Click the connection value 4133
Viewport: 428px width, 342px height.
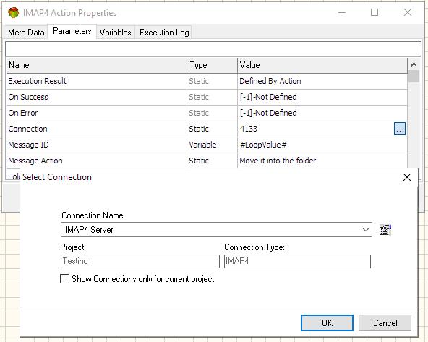pyautogui.click(x=249, y=129)
